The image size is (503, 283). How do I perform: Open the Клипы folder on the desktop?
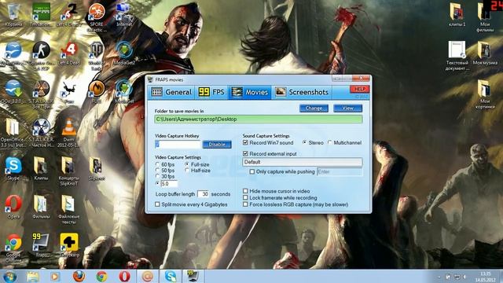(x=41, y=169)
